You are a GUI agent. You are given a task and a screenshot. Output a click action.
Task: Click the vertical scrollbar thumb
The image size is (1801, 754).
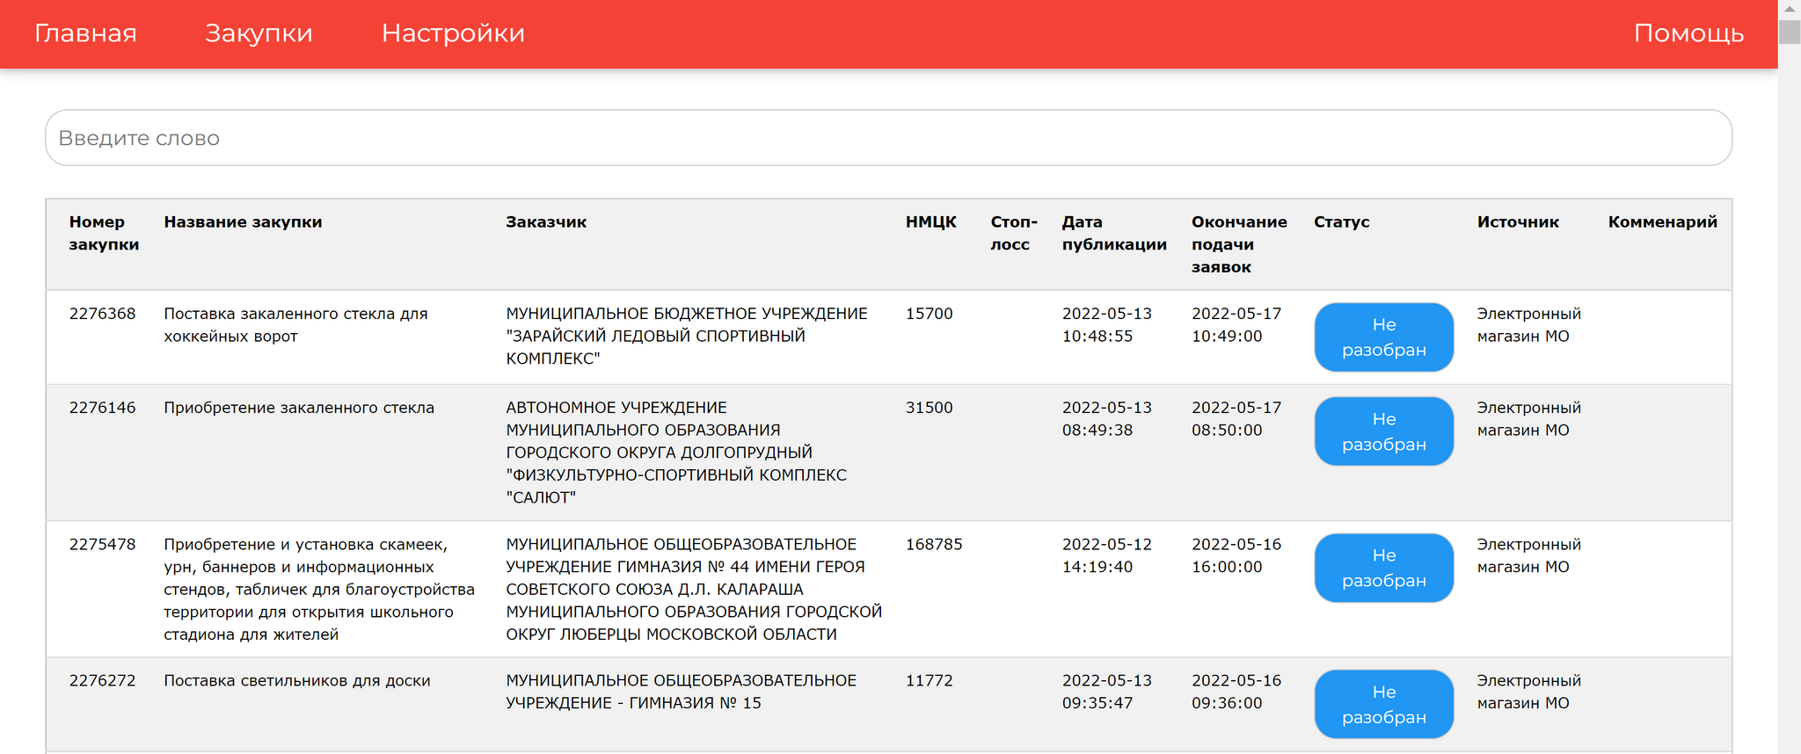[1790, 31]
